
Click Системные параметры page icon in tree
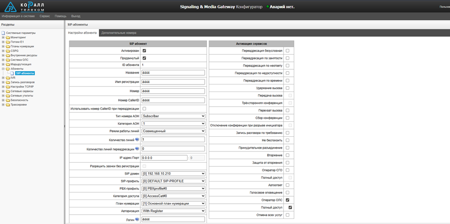pyautogui.click(x=3, y=33)
